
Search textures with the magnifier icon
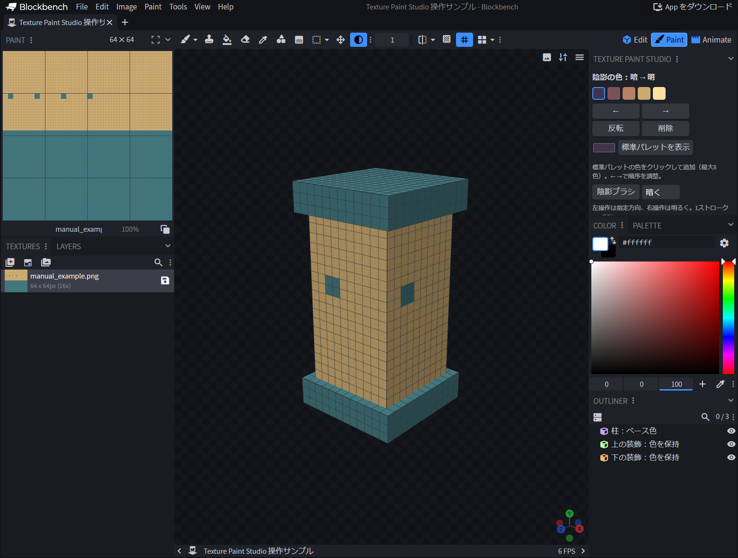[x=158, y=262]
